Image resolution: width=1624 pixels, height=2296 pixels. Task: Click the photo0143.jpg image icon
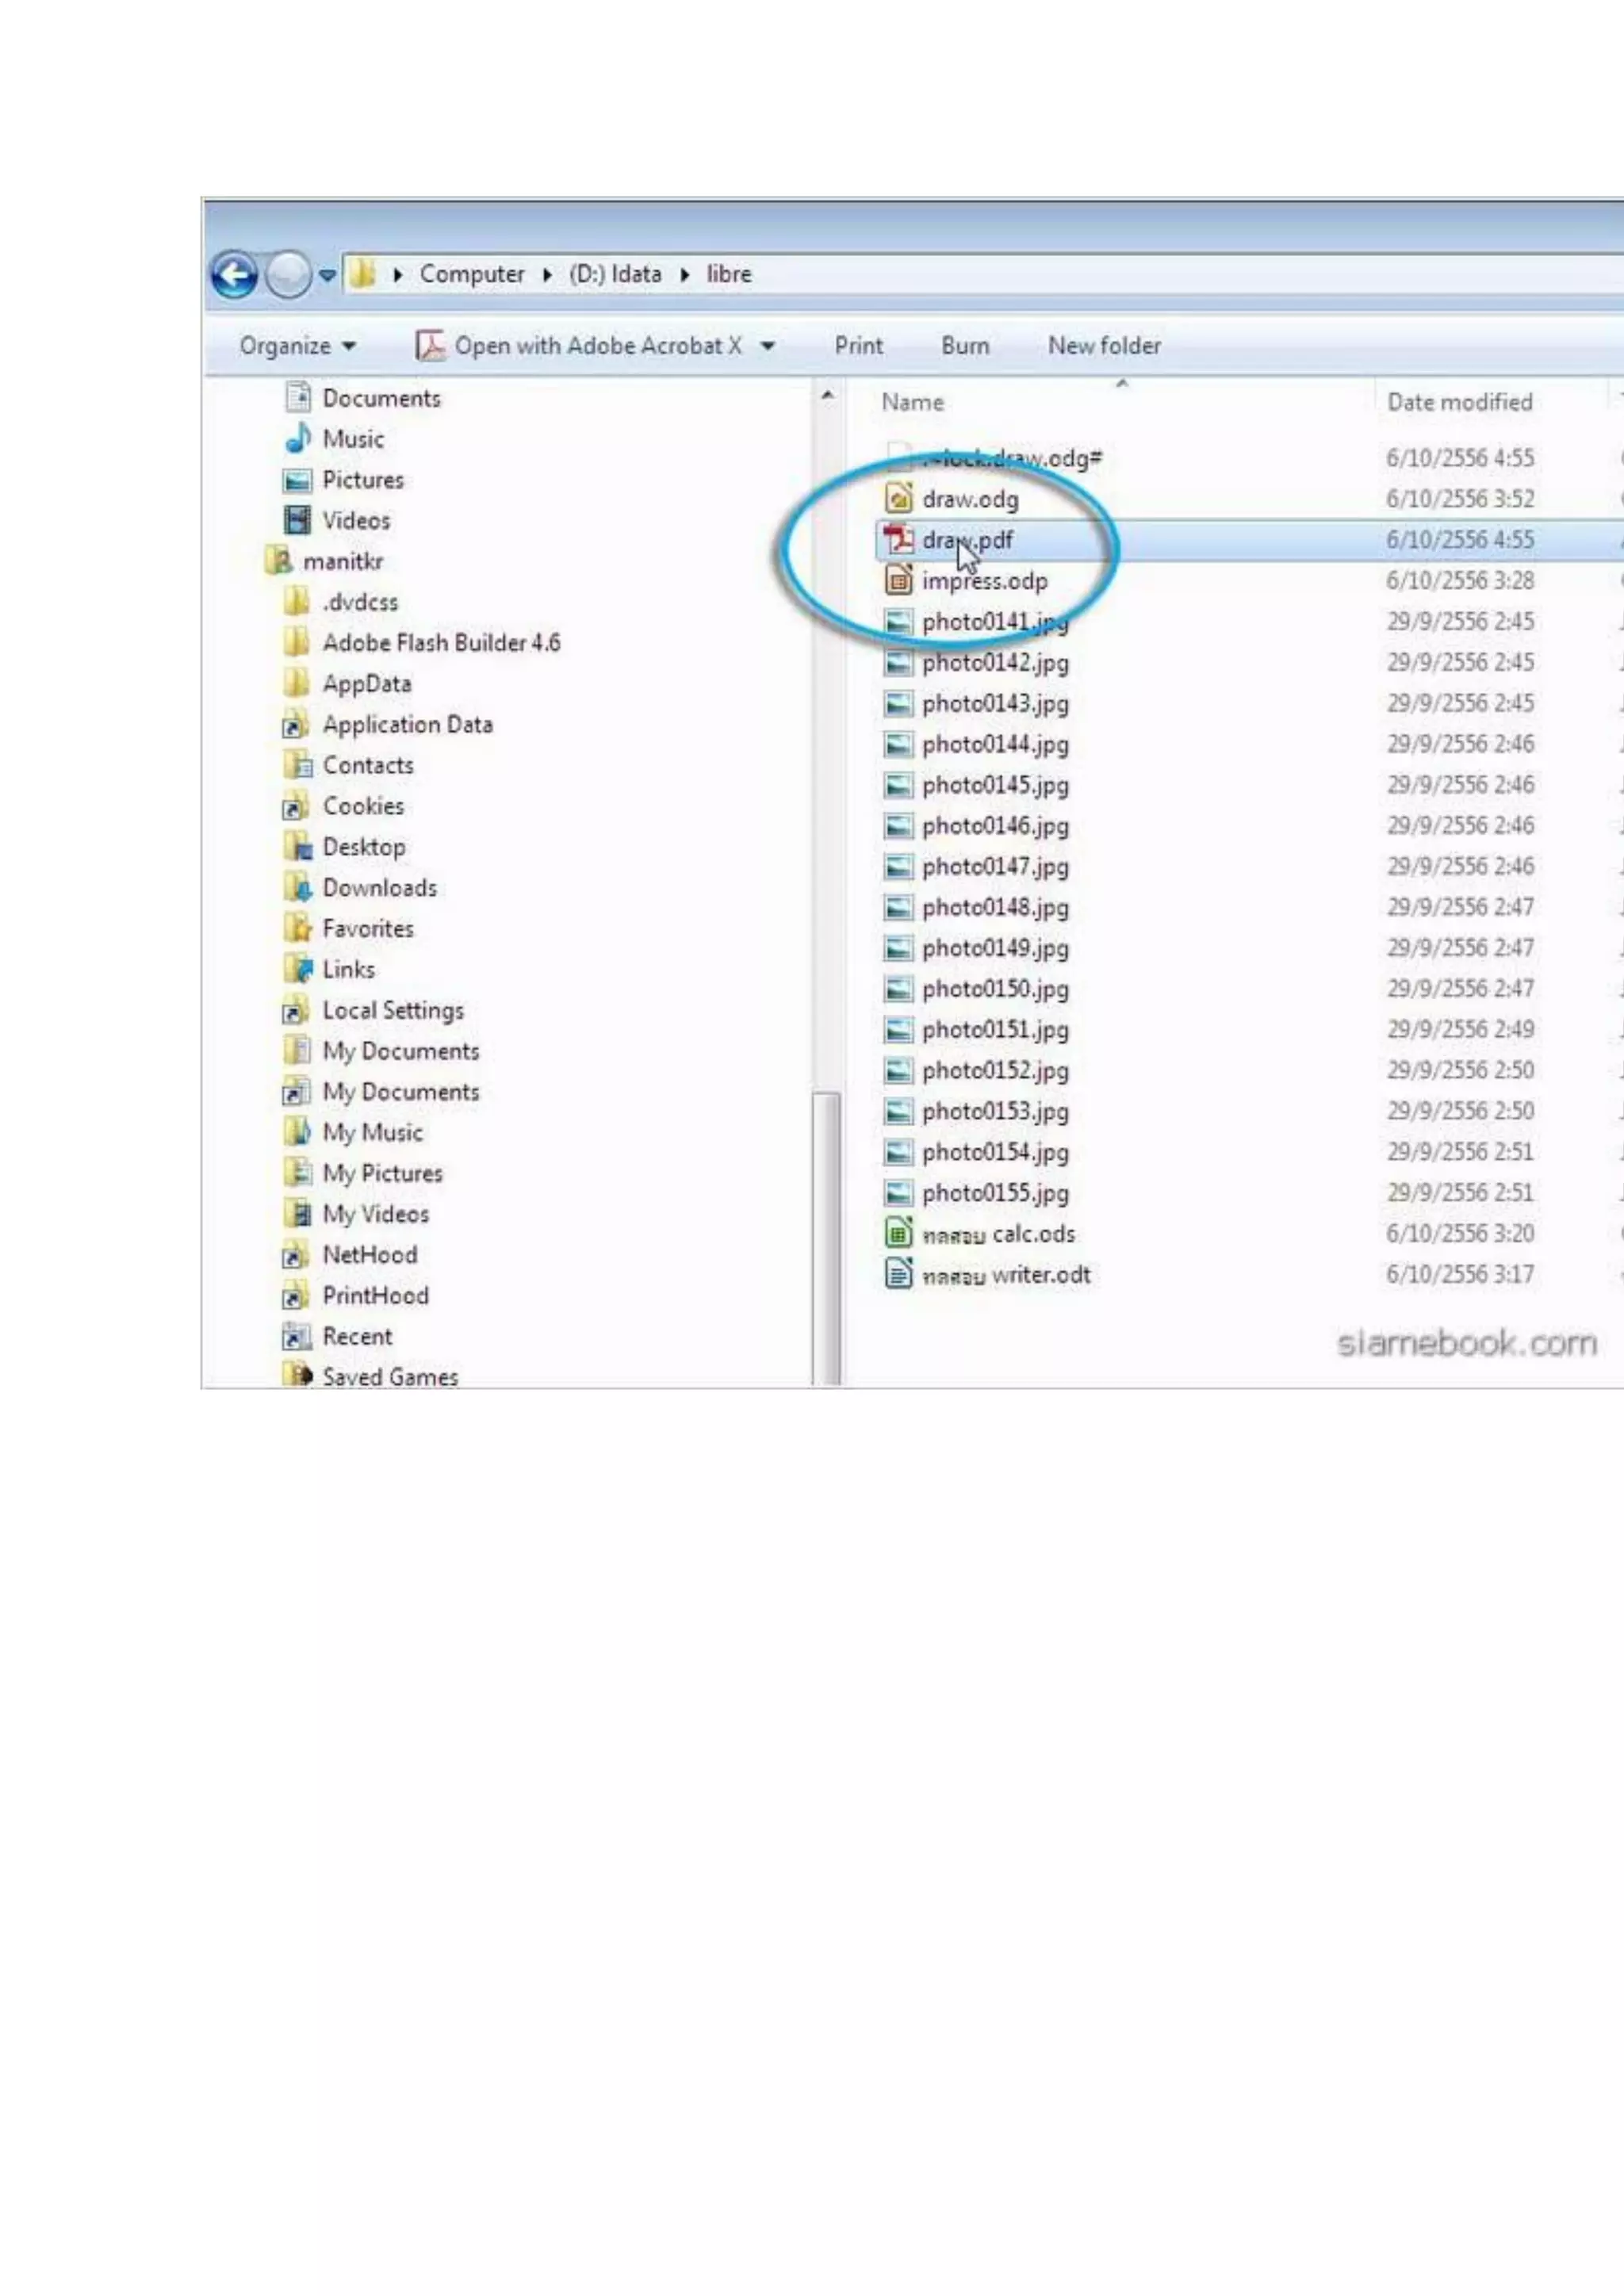click(899, 703)
